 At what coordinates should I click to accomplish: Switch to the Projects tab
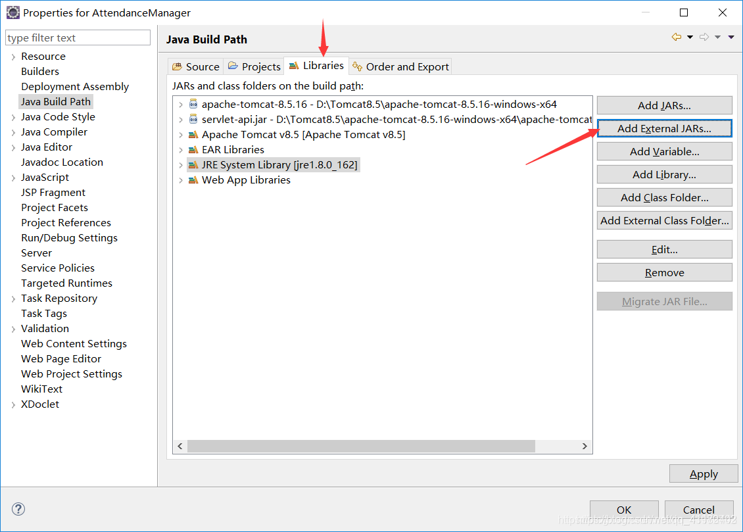[x=254, y=67]
